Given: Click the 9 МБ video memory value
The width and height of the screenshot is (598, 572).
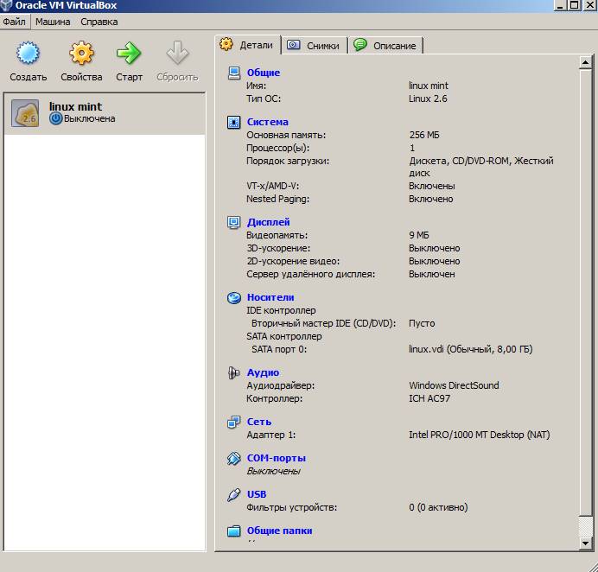Looking at the screenshot, I should click(419, 235).
